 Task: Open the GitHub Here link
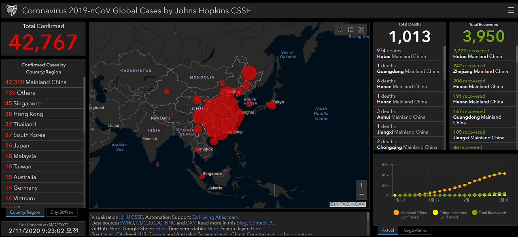pyautogui.click(x=115, y=229)
